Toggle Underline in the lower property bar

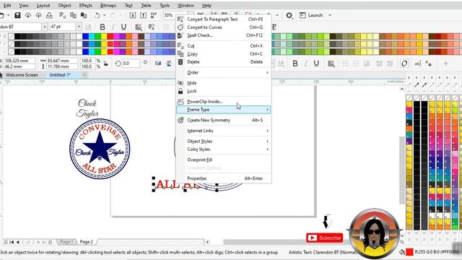point(316,64)
